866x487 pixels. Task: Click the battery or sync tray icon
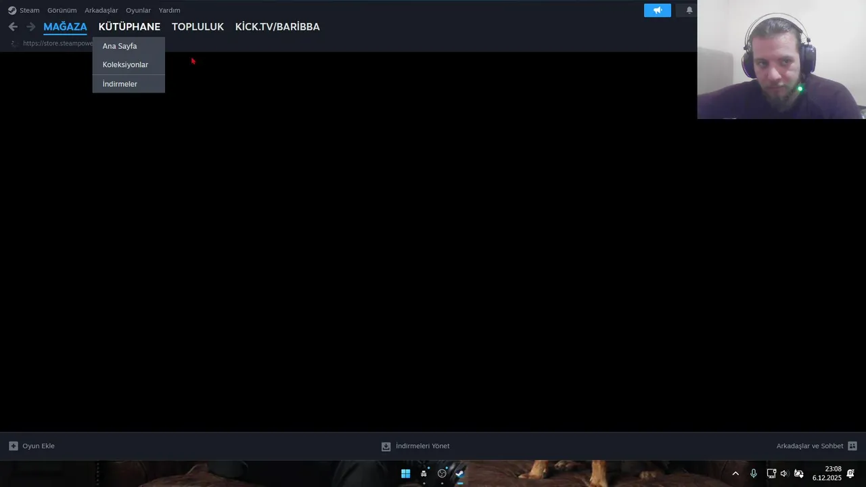(x=798, y=473)
